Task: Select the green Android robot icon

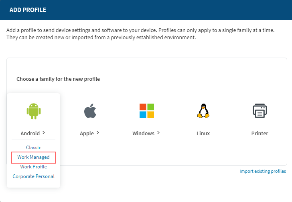Action: tap(34, 111)
